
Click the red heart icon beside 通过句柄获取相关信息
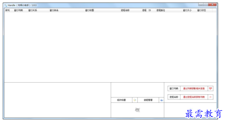click(210, 88)
